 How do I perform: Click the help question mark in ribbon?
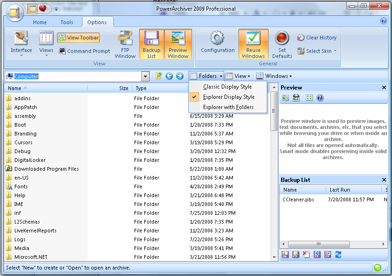[x=384, y=21]
